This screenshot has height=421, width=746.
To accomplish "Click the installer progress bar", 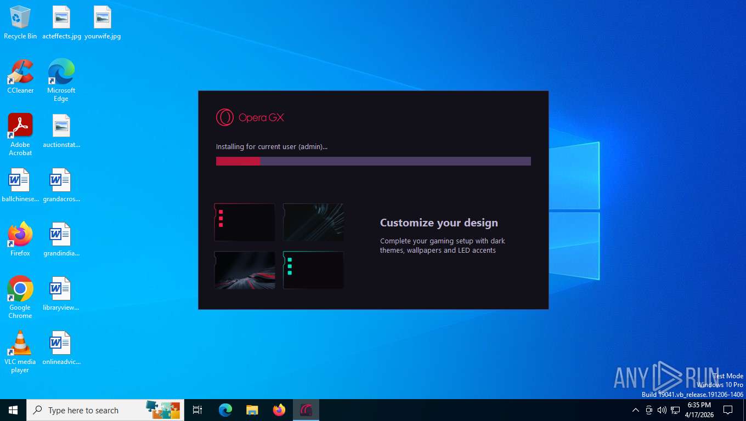I will [373, 161].
